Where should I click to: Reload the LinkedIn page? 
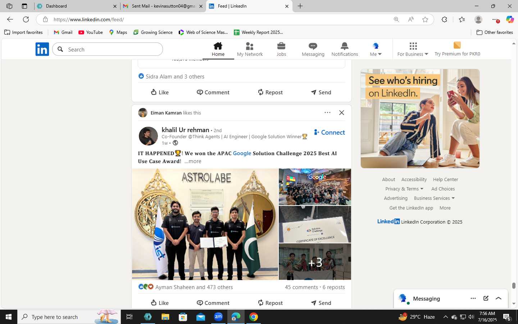click(26, 19)
